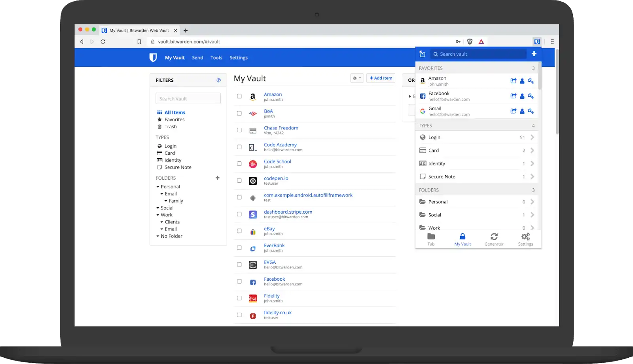The width and height of the screenshot is (633, 364).
Task: Collapse the Personal folder tree
Action: (158, 187)
